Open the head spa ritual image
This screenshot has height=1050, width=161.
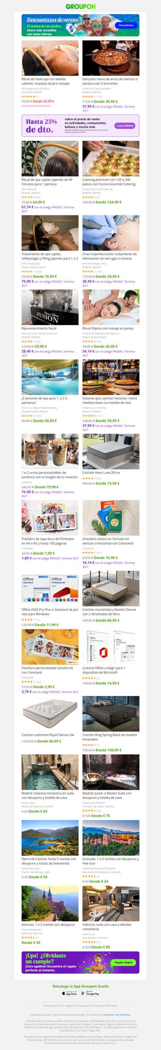point(50,58)
